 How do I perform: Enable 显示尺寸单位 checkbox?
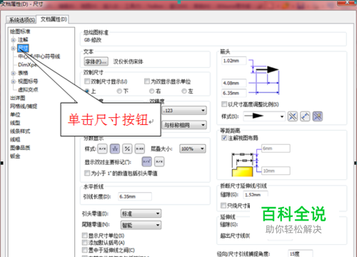[85, 236]
